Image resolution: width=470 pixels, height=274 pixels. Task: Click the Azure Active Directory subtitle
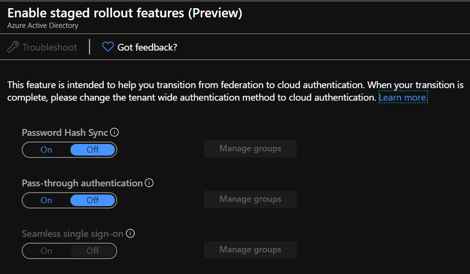(x=42, y=26)
